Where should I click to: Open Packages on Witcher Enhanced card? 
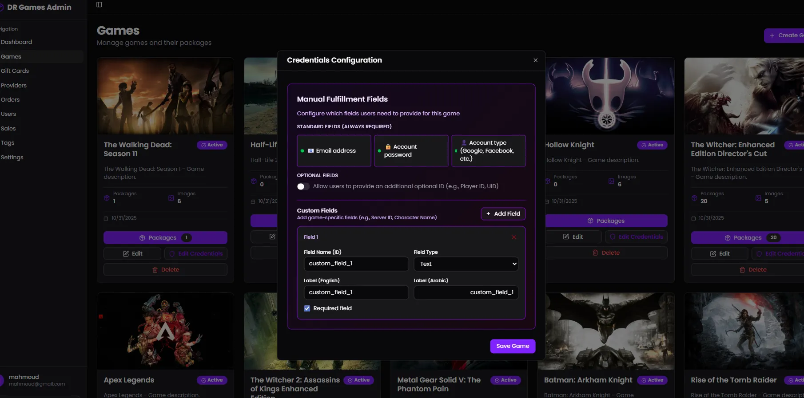(x=748, y=238)
